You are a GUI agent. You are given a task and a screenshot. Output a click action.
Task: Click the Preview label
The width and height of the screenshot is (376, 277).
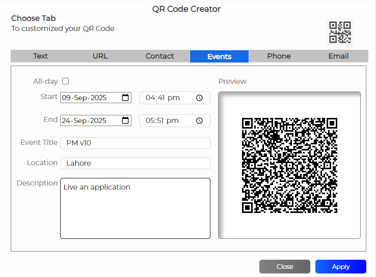[x=232, y=81]
